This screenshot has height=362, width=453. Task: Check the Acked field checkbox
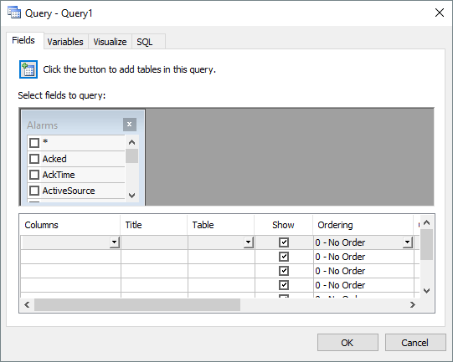[x=34, y=159]
